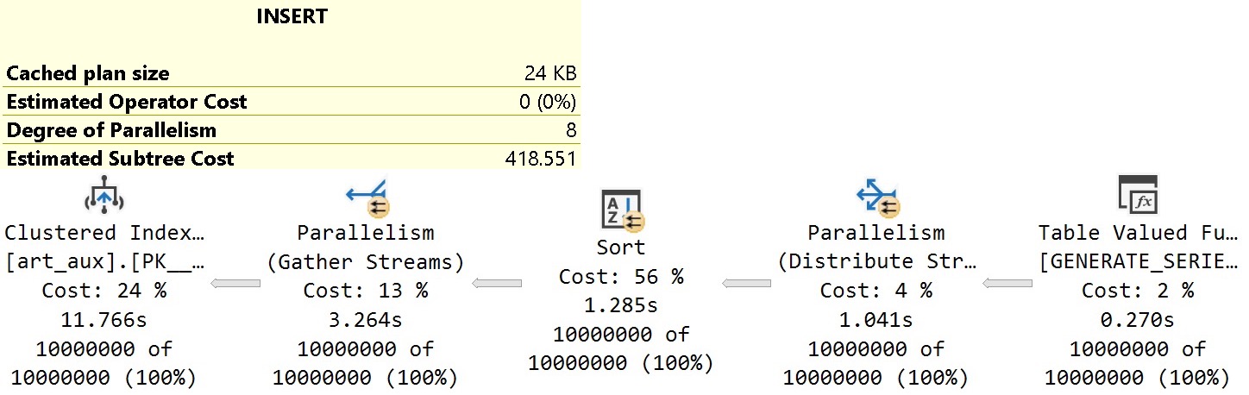Select the Estimated Operator Cost row
The width and height of the screenshot is (1249, 395).
tap(291, 102)
